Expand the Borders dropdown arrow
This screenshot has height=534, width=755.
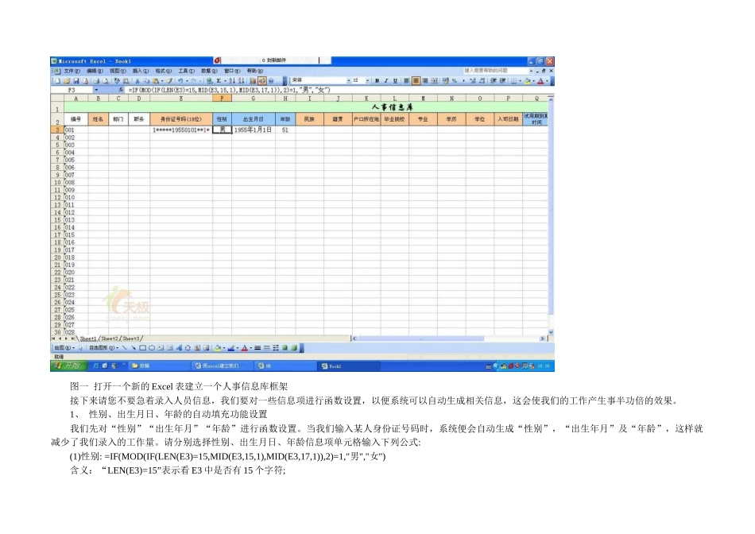pyautogui.click(x=520, y=81)
